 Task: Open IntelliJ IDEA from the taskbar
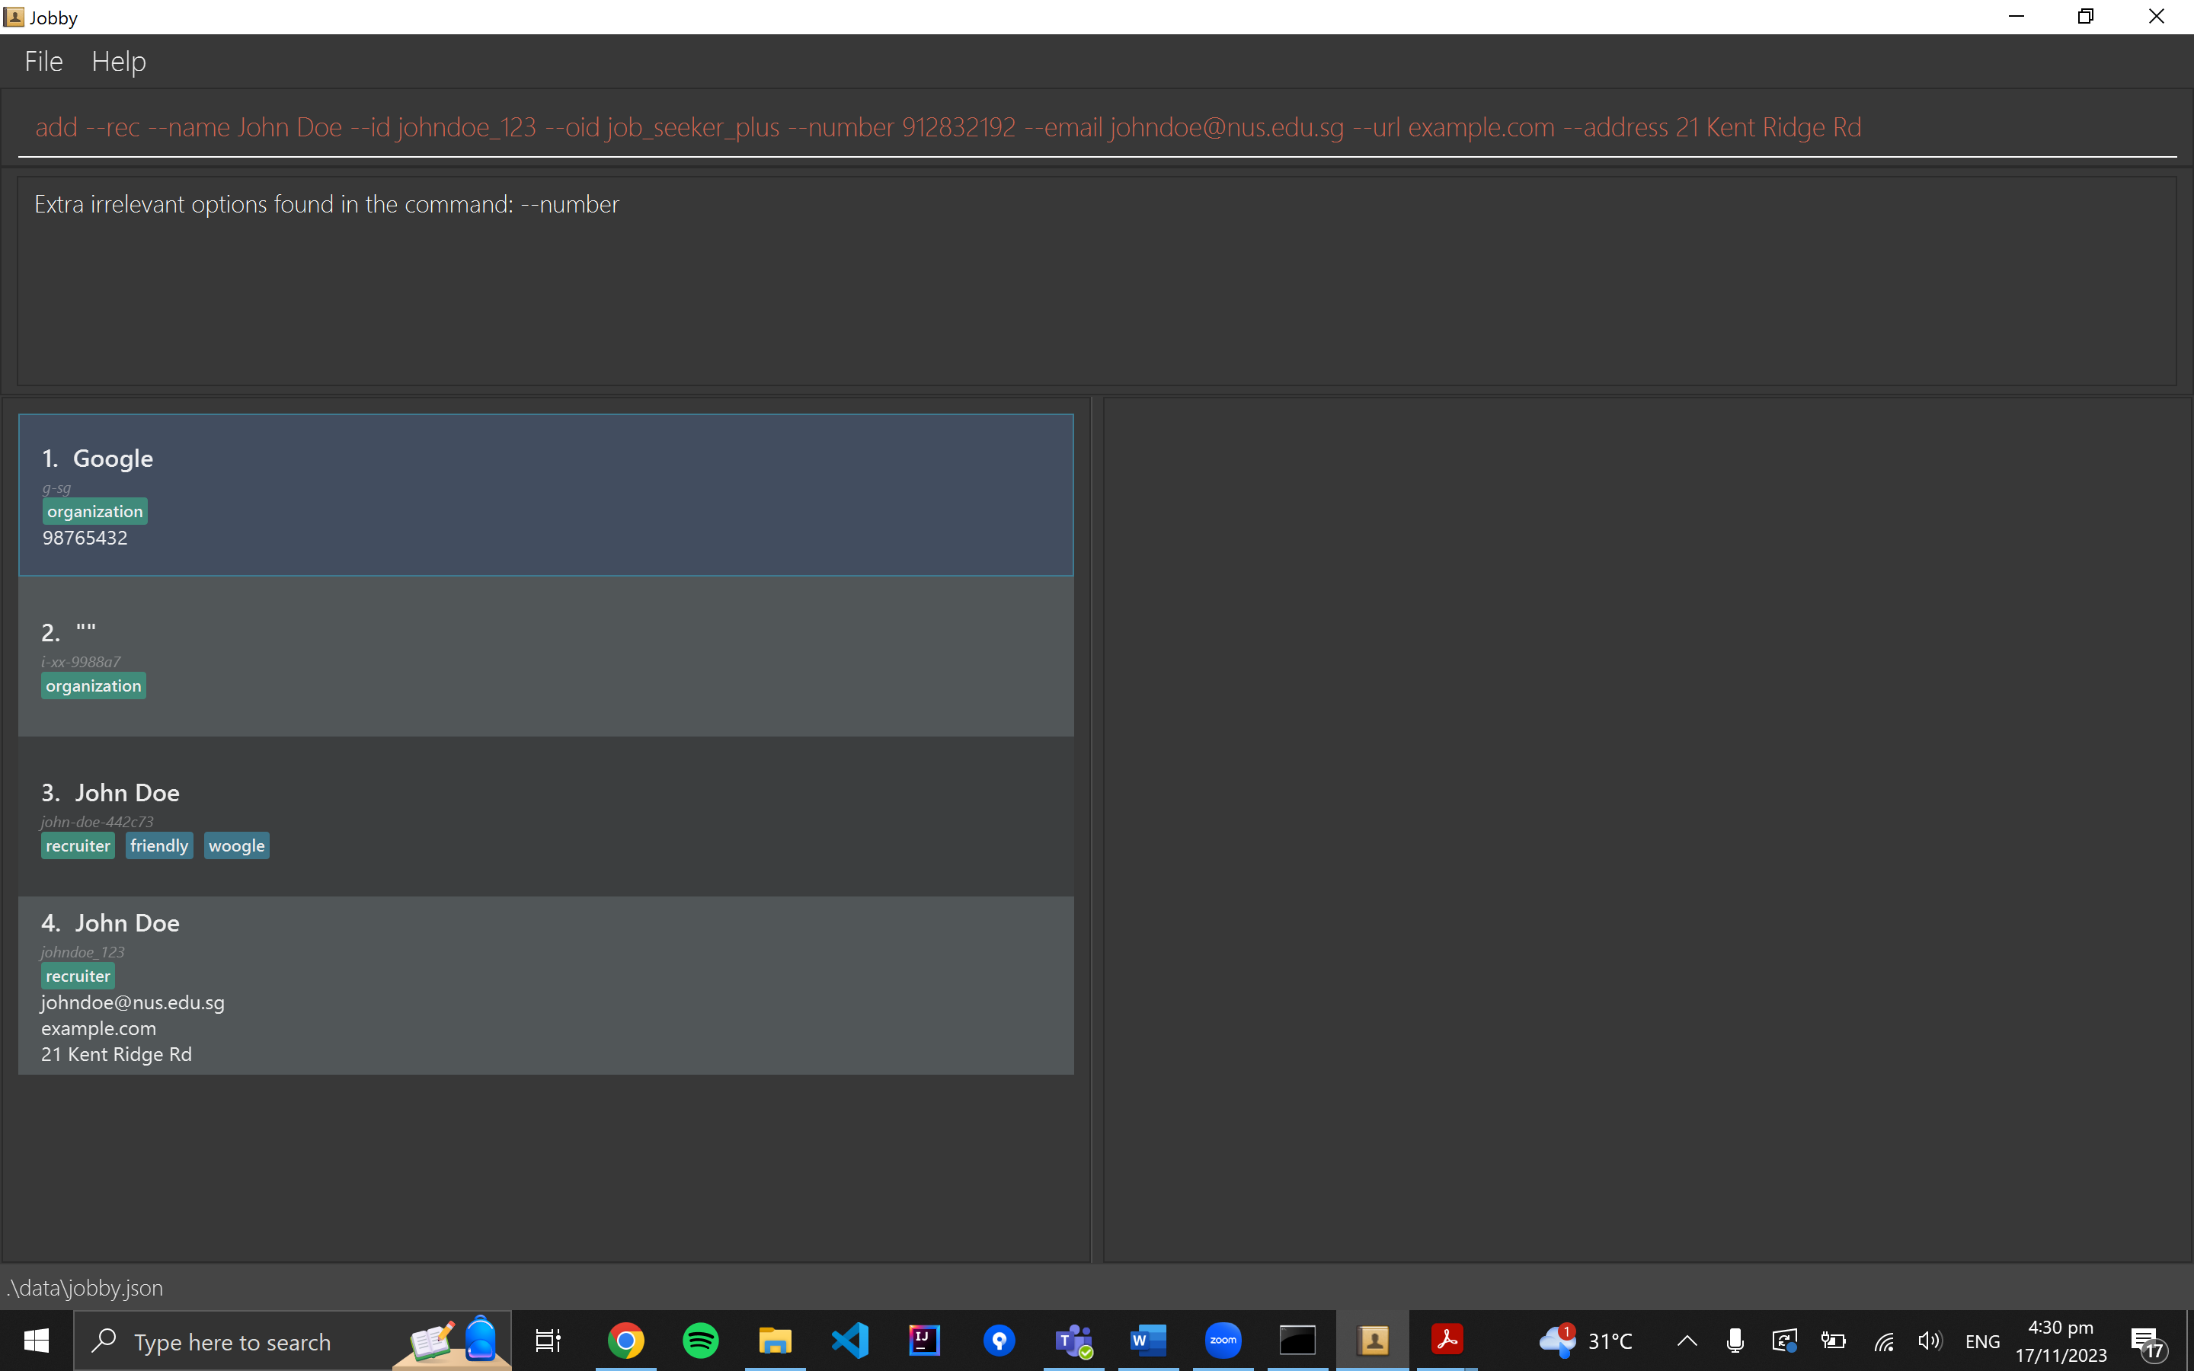click(x=924, y=1341)
